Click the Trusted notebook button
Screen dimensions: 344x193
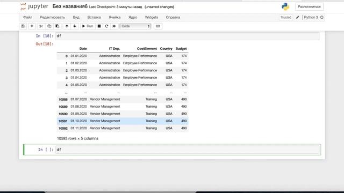(x=285, y=17)
